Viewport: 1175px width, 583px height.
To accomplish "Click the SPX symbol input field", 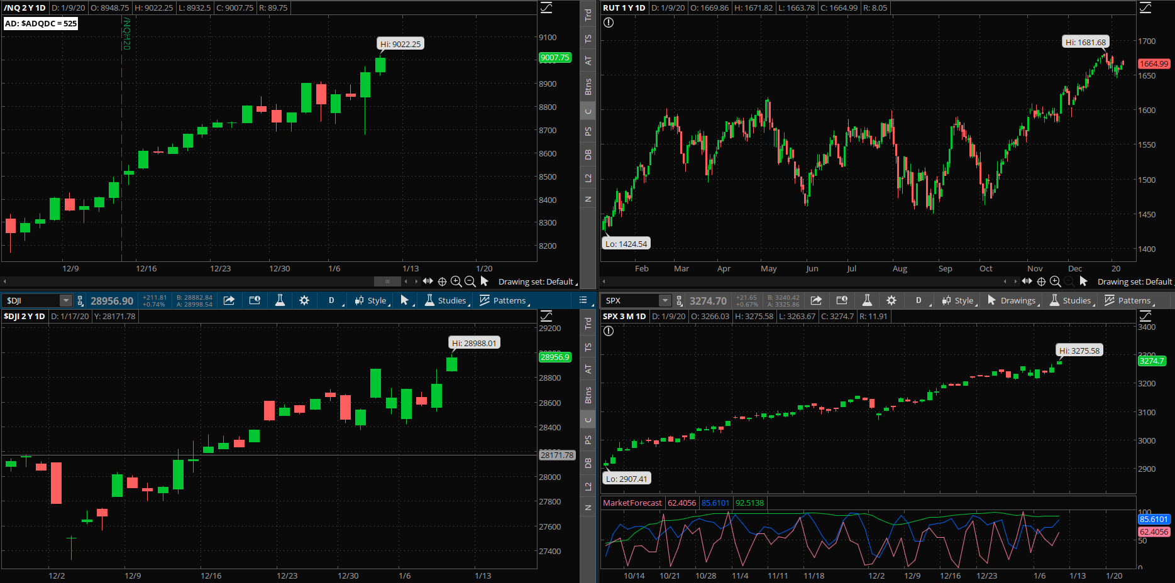I will pos(631,300).
